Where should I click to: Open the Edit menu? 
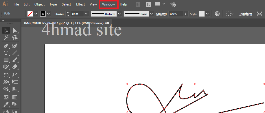pyautogui.click(x=27, y=4)
